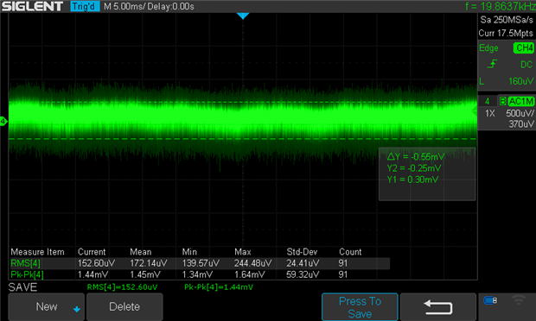Click the 500uV/ vertical scale value

pyautogui.click(x=520, y=113)
